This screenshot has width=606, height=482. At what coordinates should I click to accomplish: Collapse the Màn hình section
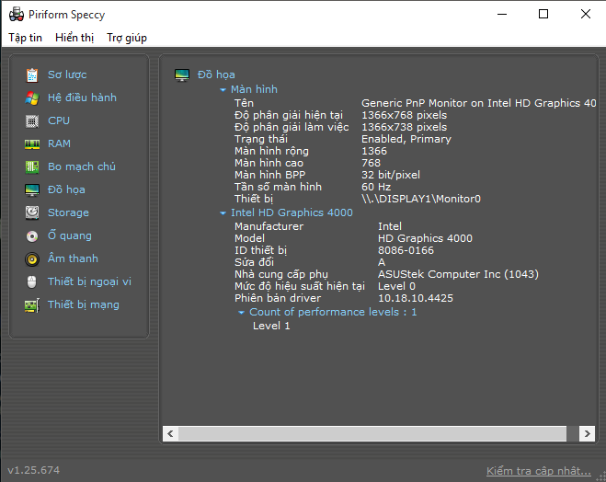pos(223,90)
